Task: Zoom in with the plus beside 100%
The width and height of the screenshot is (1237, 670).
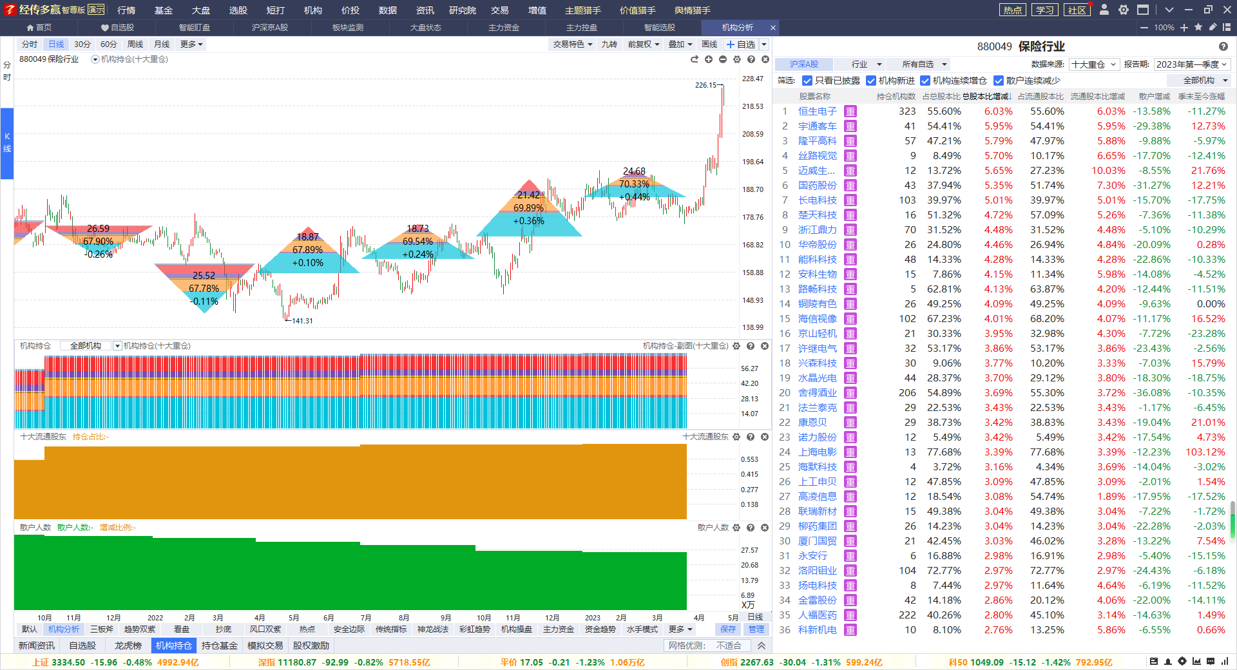Action: [x=1184, y=27]
